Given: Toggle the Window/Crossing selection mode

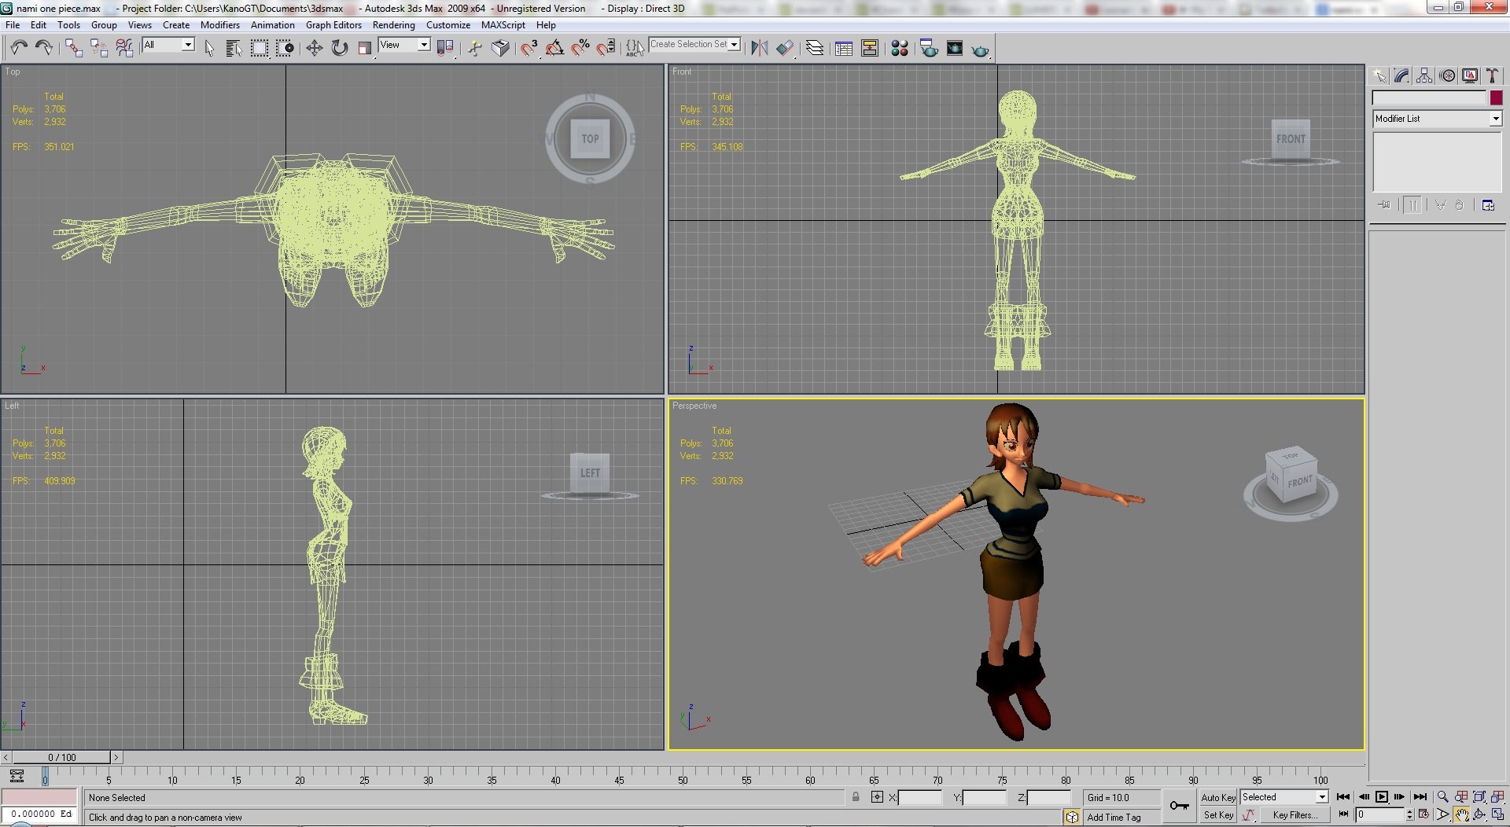Looking at the screenshot, I should coord(285,49).
